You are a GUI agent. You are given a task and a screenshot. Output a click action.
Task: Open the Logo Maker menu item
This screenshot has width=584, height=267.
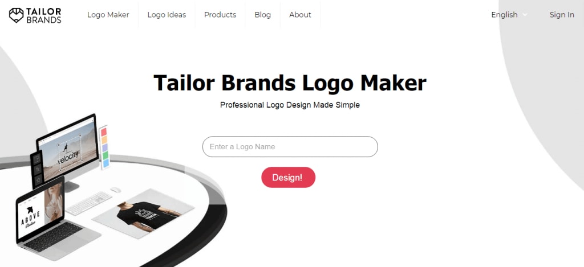pos(108,15)
